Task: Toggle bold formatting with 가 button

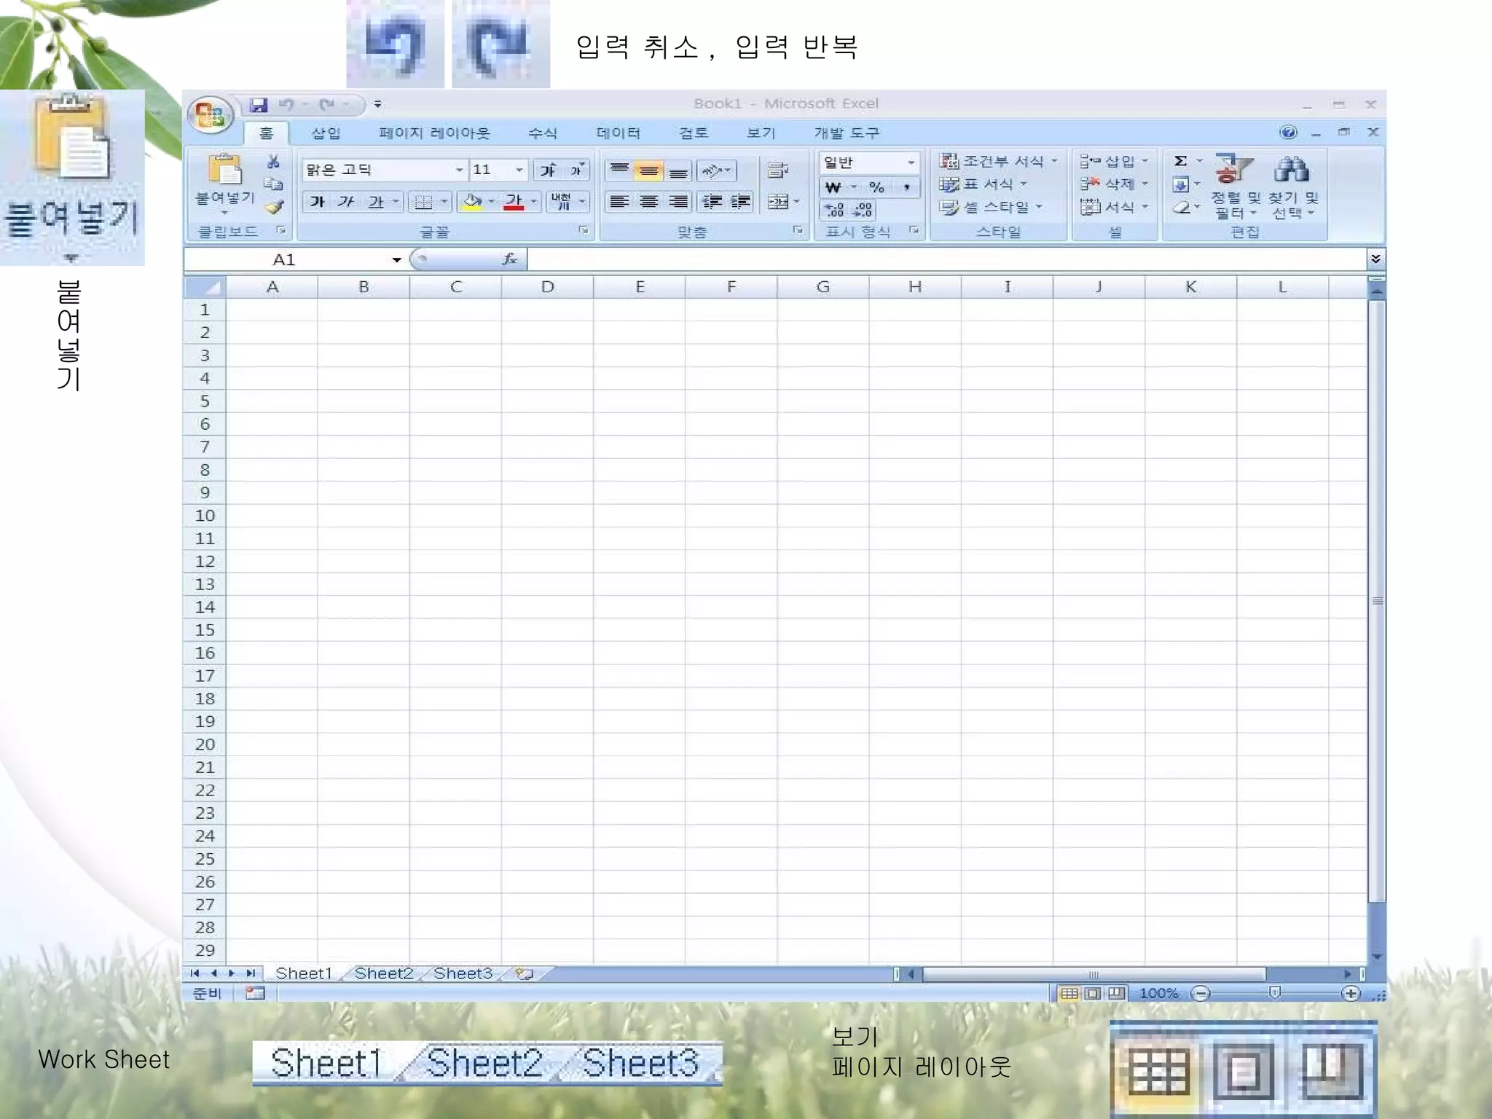Action: point(318,202)
